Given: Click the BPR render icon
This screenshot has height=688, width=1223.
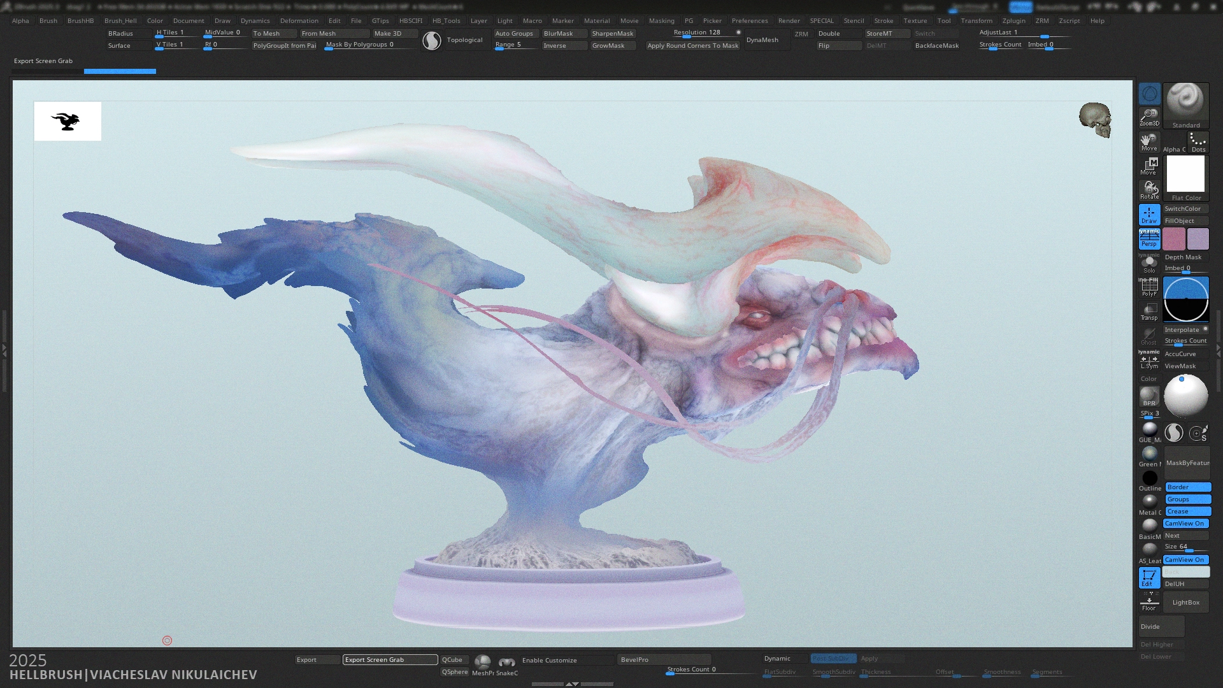Looking at the screenshot, I should (x=1149, y=397).
